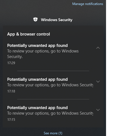Open the Manage notifications link
Screen dimensions: 116x136
click(87, 4)
